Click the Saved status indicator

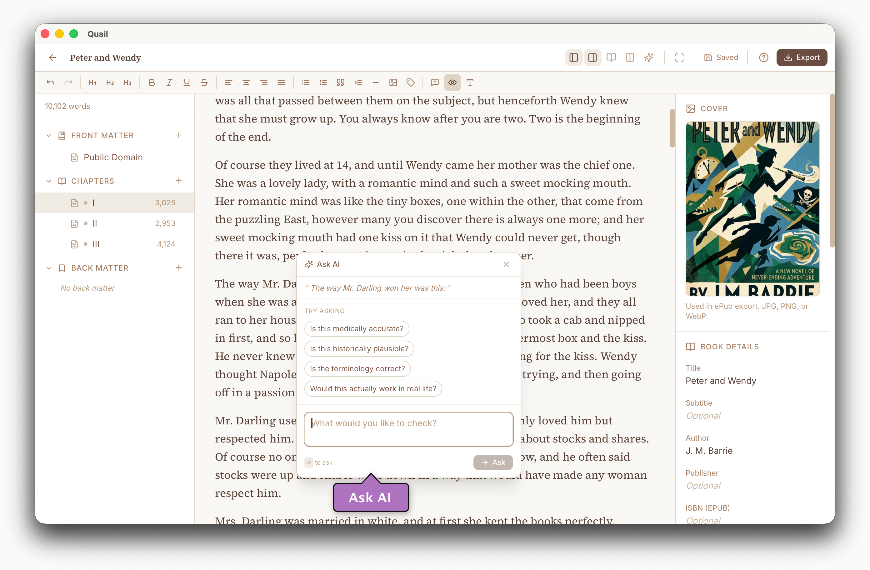coord(721,57)
